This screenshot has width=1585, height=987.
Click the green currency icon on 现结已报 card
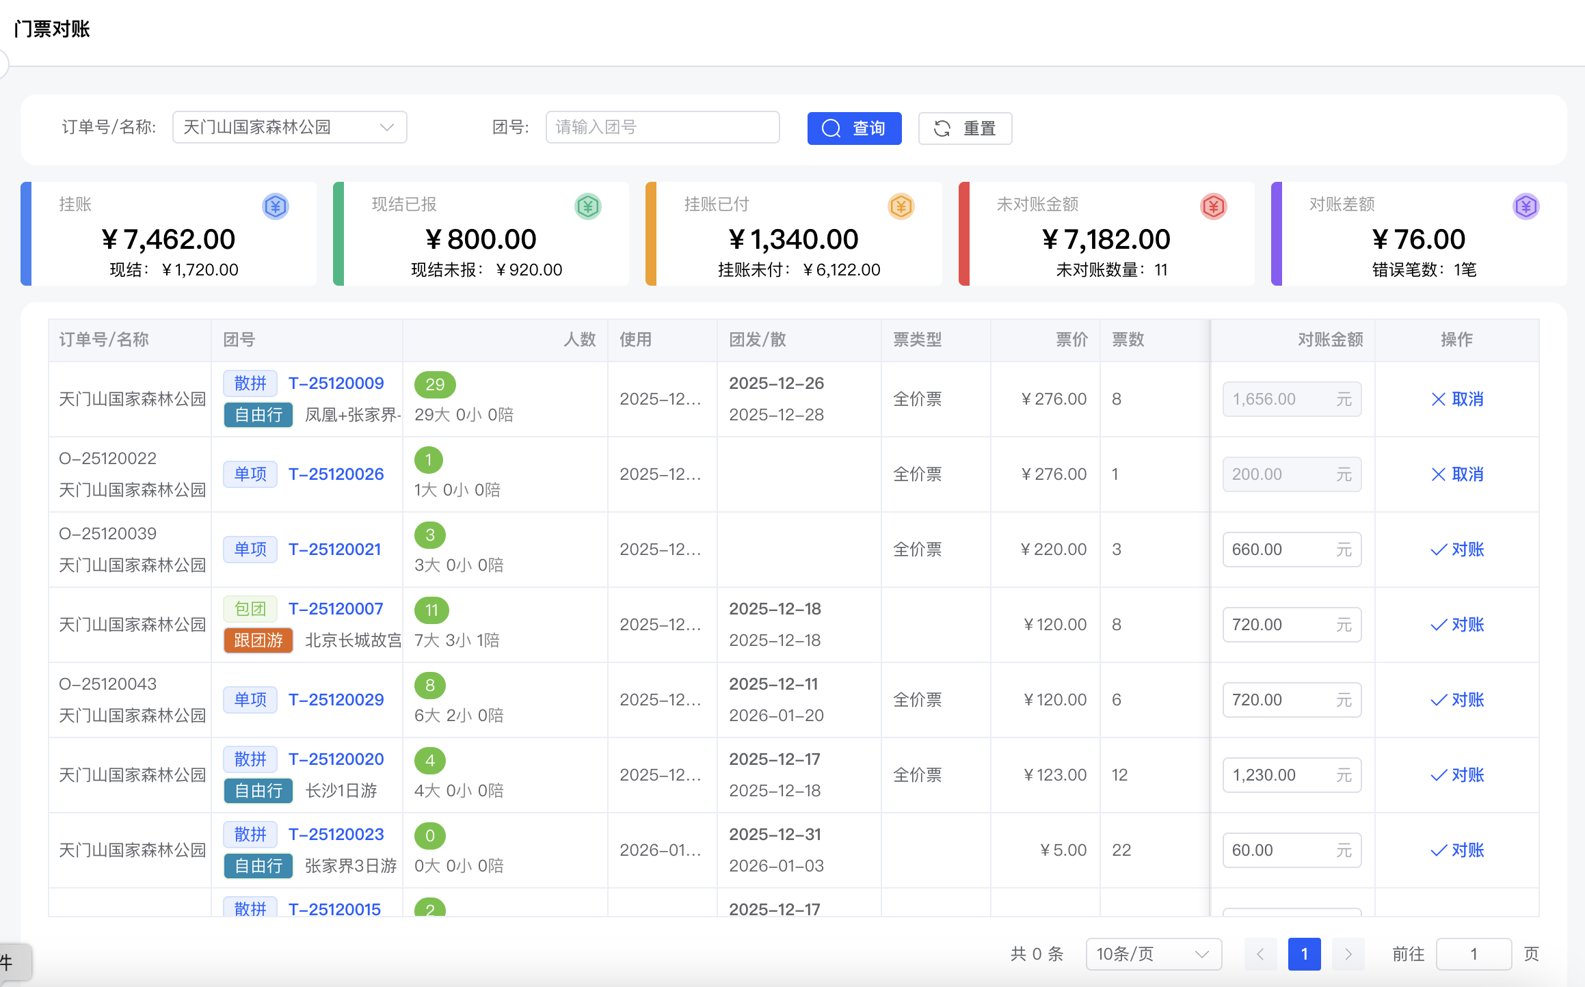coord(587,206)
